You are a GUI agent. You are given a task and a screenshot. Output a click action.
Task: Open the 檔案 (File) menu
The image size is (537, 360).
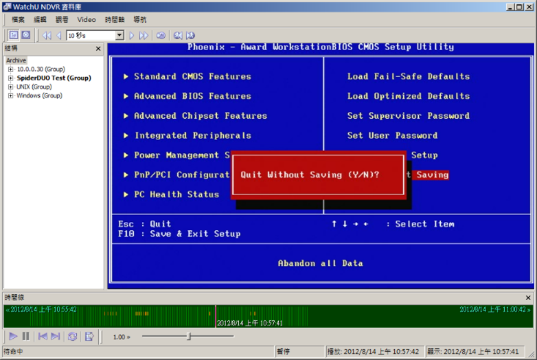pyautogui.click(x=18, y=20)
